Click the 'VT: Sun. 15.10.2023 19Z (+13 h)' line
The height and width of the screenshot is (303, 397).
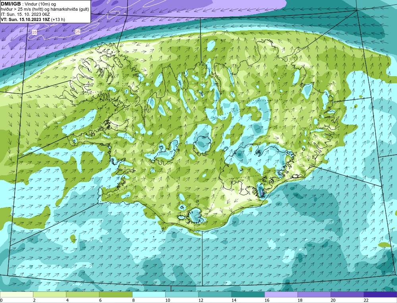pos(33,19)
